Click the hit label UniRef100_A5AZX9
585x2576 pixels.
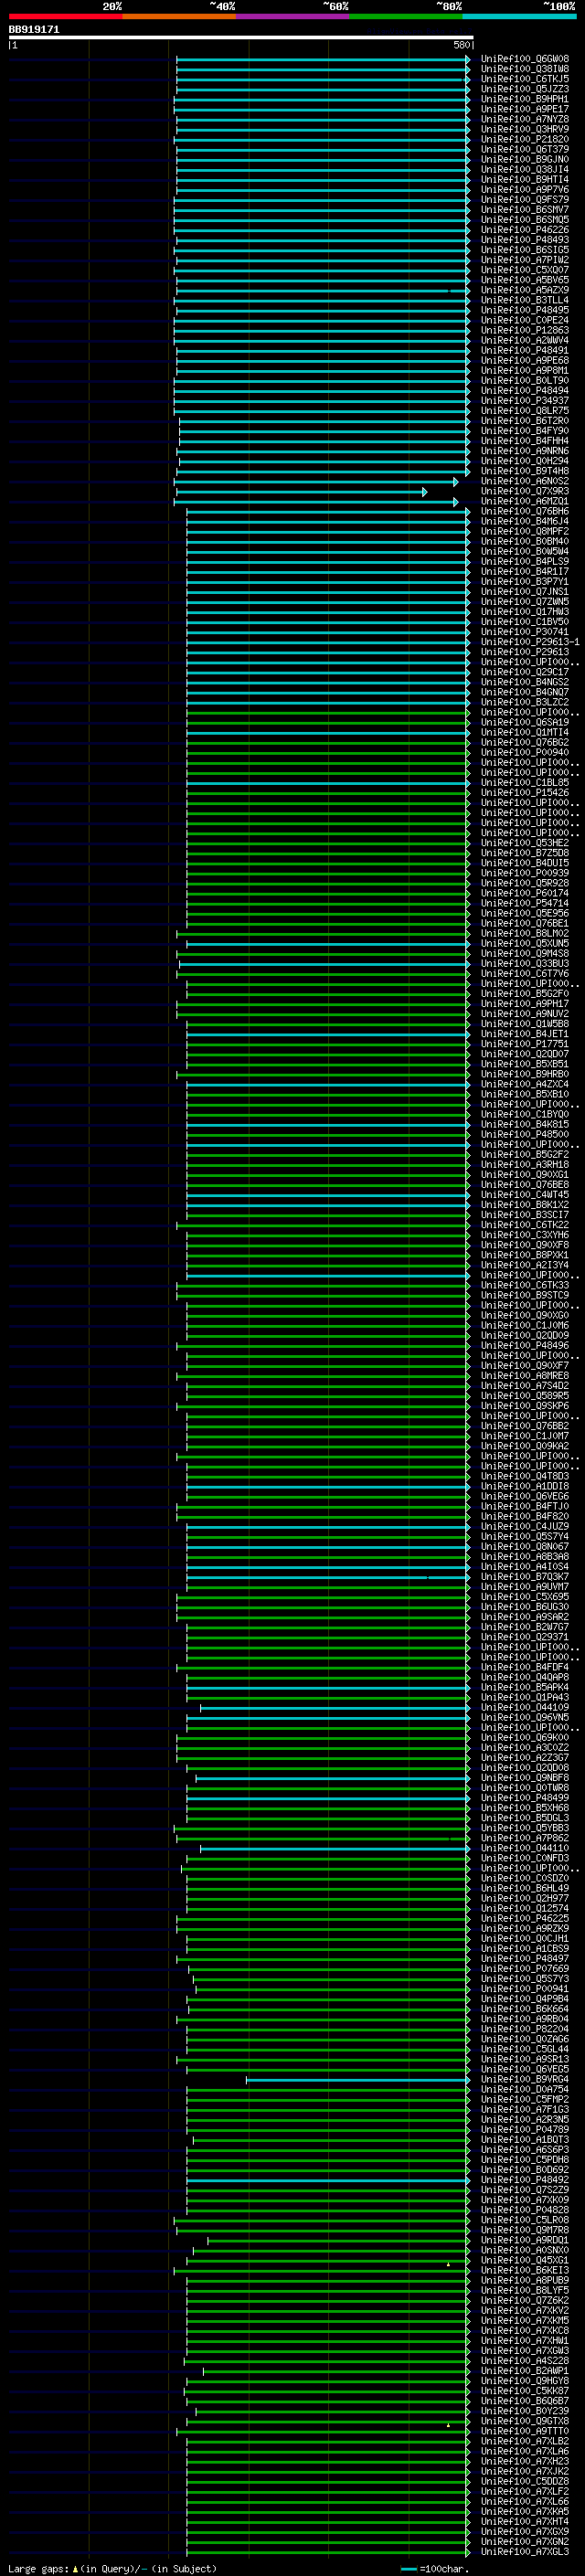pyautogui.click(x=525, y=290)
